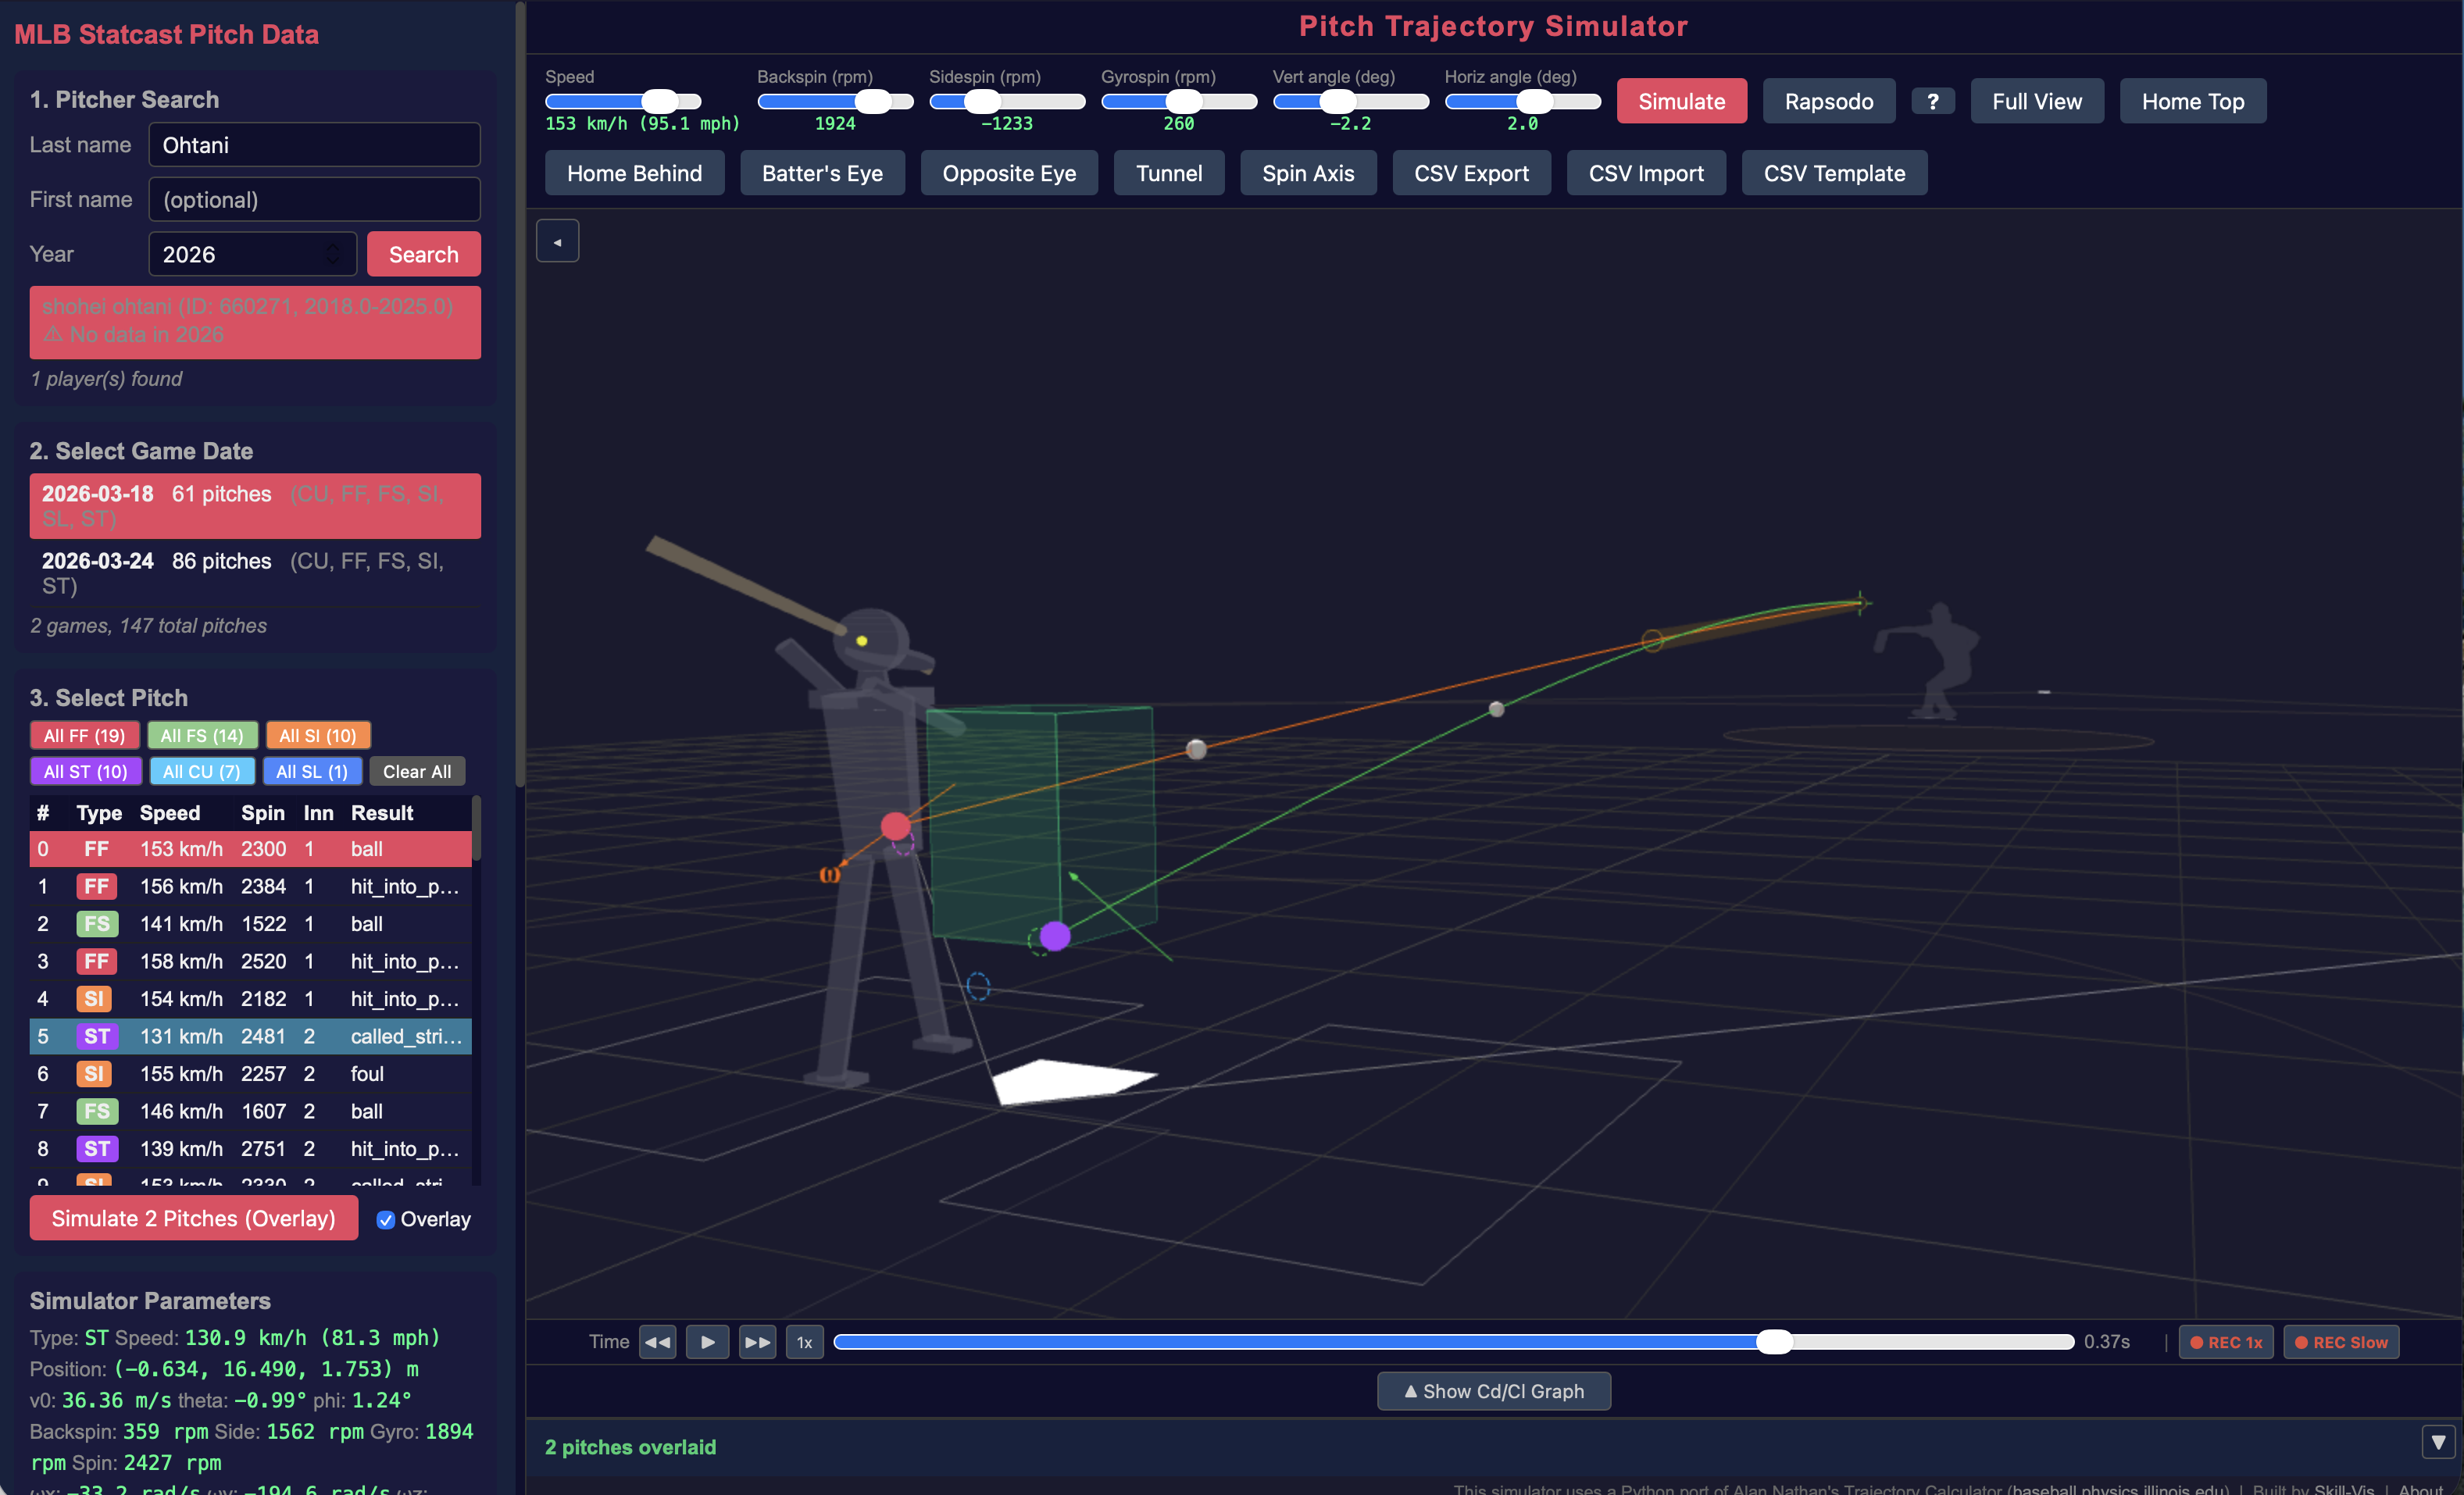The image size is (2464, 1495).
Task: Click the purple ST ball marker
Action: pos(1054,936)
